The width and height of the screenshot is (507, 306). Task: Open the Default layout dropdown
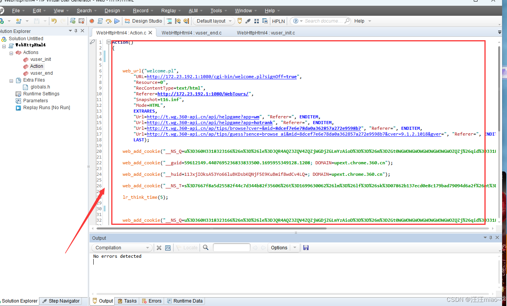coord(214,21)
